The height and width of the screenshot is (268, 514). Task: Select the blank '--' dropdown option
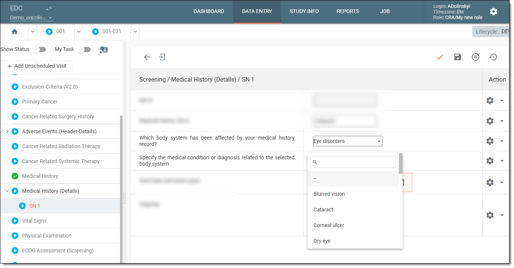pyautogui.click(x=353, y=178)
